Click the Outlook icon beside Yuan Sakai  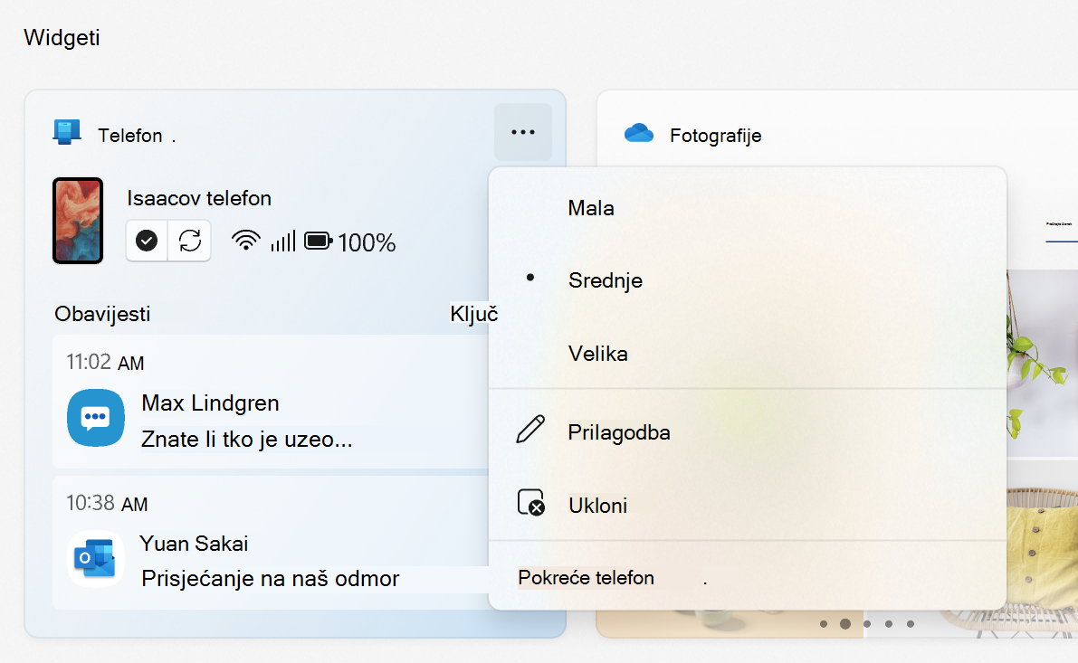click(x=96, y=559)
